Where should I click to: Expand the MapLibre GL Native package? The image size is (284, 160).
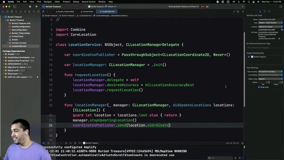(x=3, y=67)
